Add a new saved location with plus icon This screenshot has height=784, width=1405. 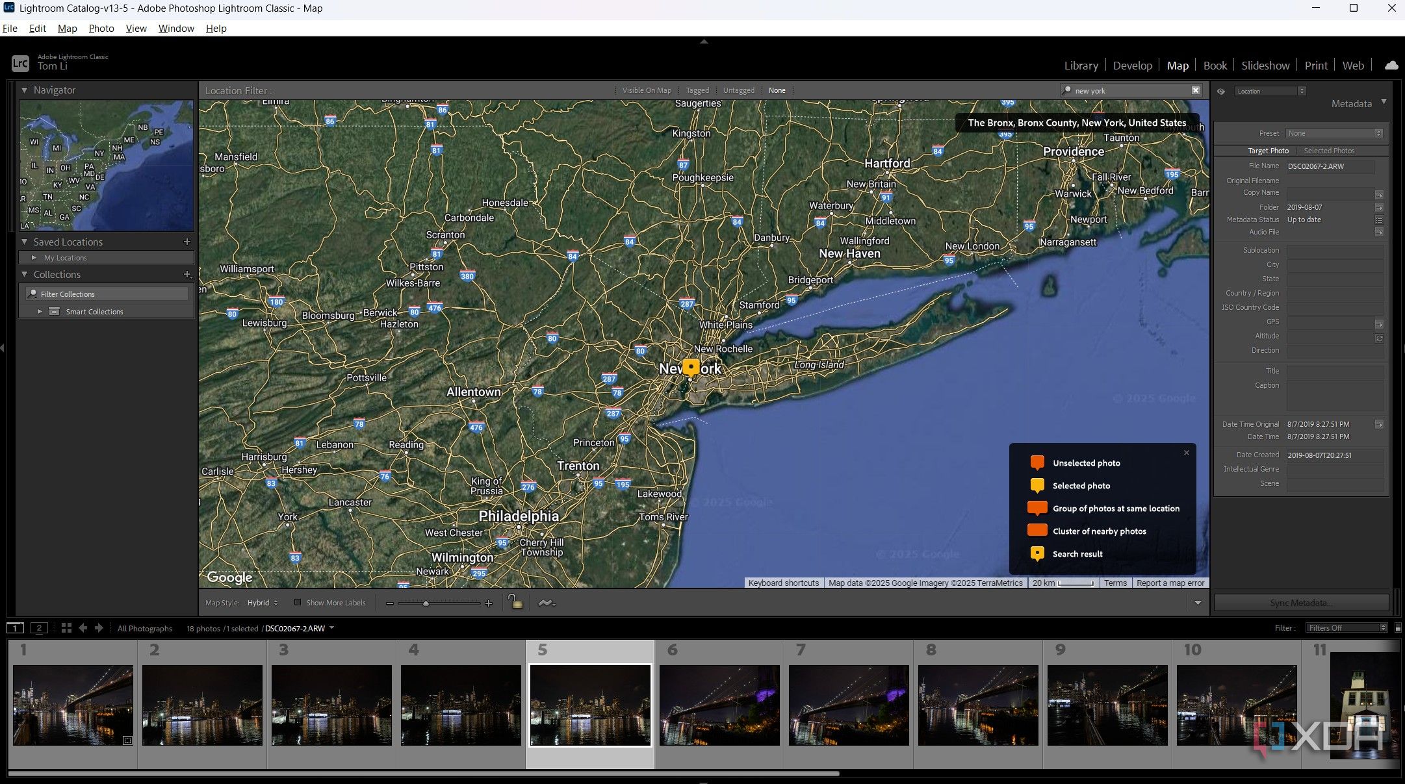click(187, 242)
